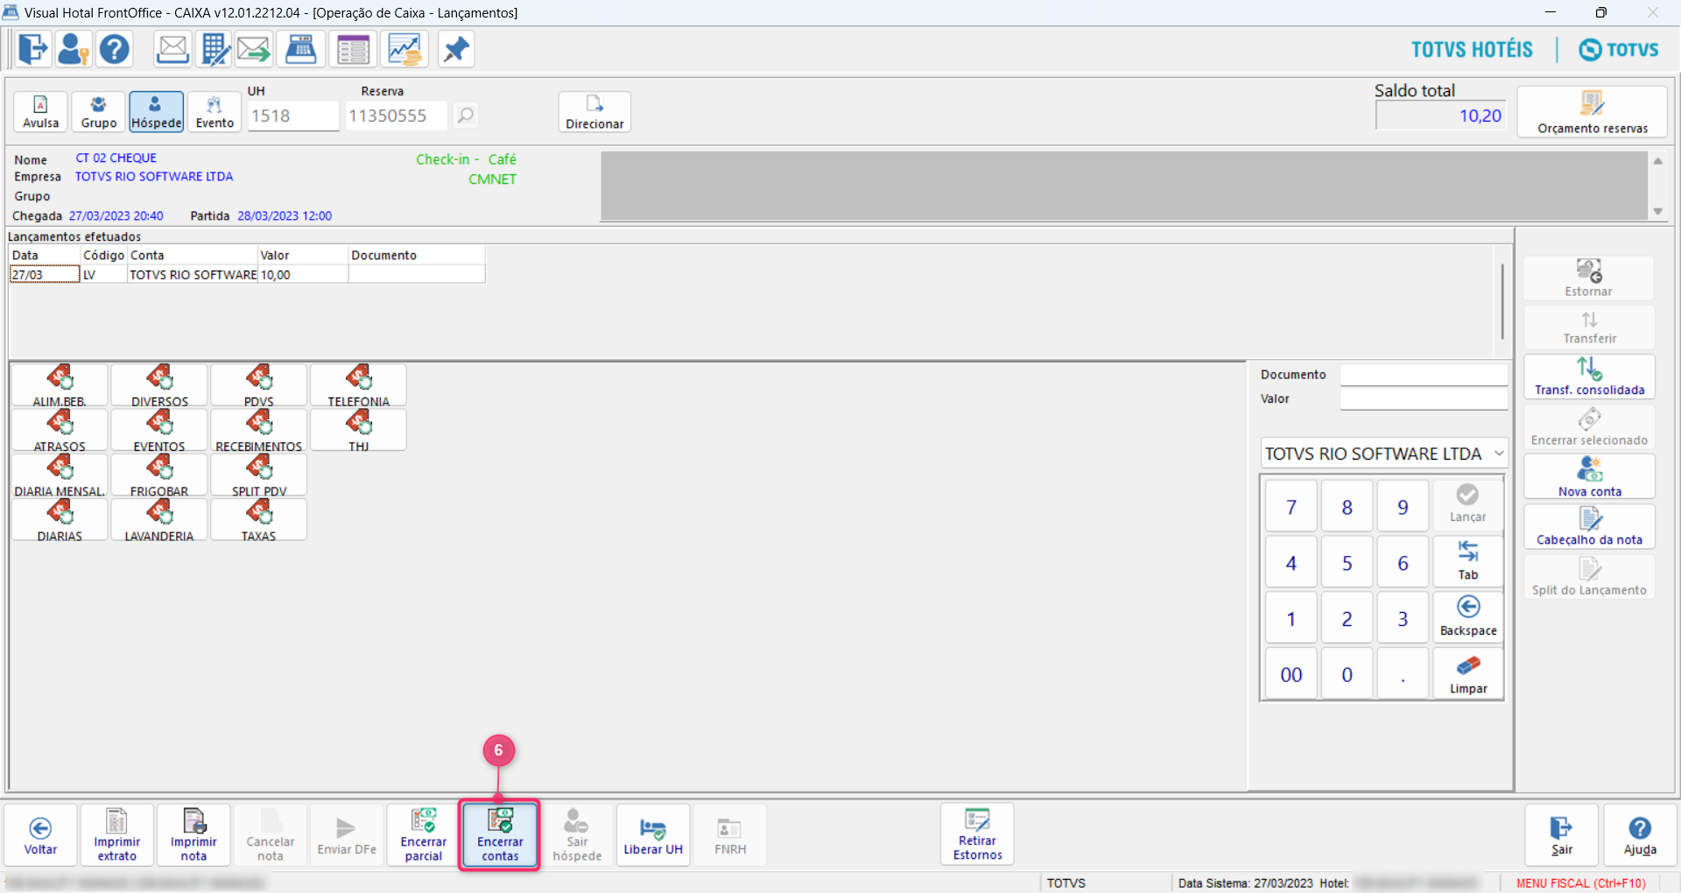Click the Voltar back button
Image resolution: width=1681 pixels, height=893 pixels.
coord(40,835)
